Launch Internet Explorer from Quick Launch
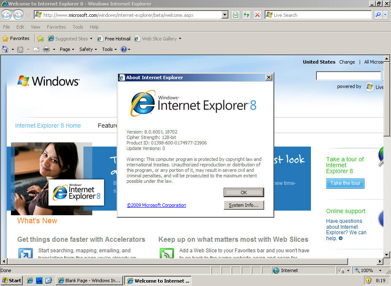The width and height of the screenshot is (391, 286). [30, 281]
